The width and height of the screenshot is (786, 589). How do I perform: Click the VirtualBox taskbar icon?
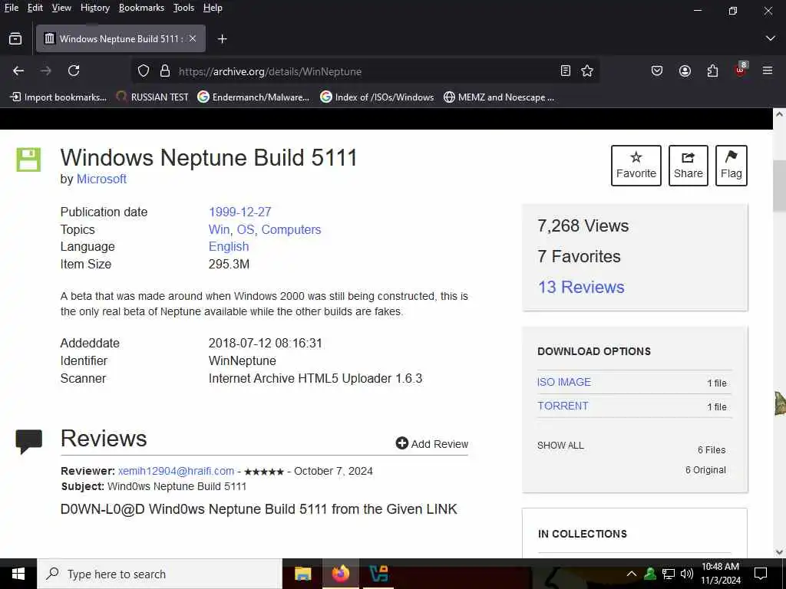(x=378, y=574)
